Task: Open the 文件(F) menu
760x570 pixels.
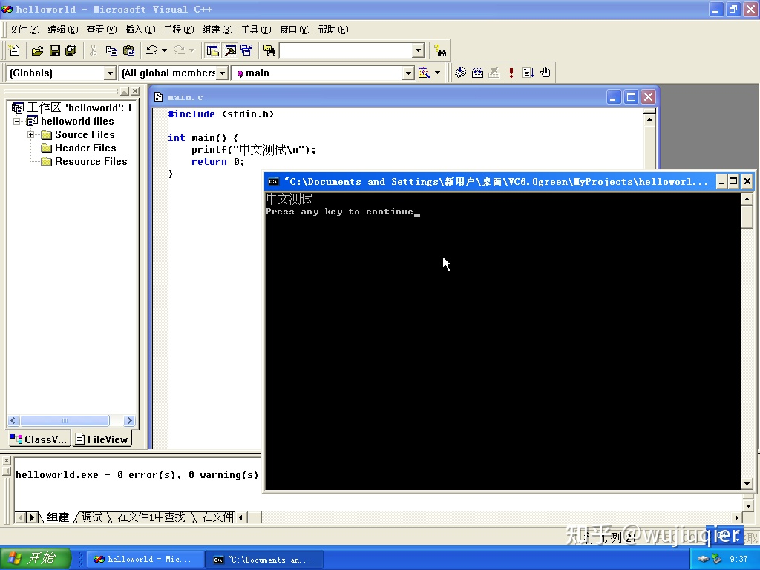Action: tap(24, 30)
